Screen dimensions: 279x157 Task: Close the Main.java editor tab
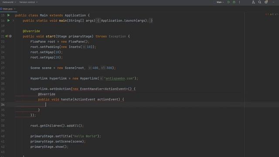pos(14,9)
